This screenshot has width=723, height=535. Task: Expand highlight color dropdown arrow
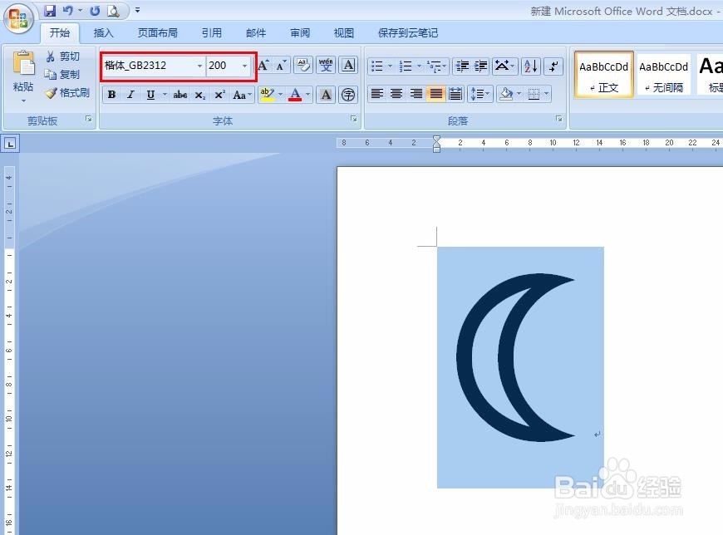(280, 95)
